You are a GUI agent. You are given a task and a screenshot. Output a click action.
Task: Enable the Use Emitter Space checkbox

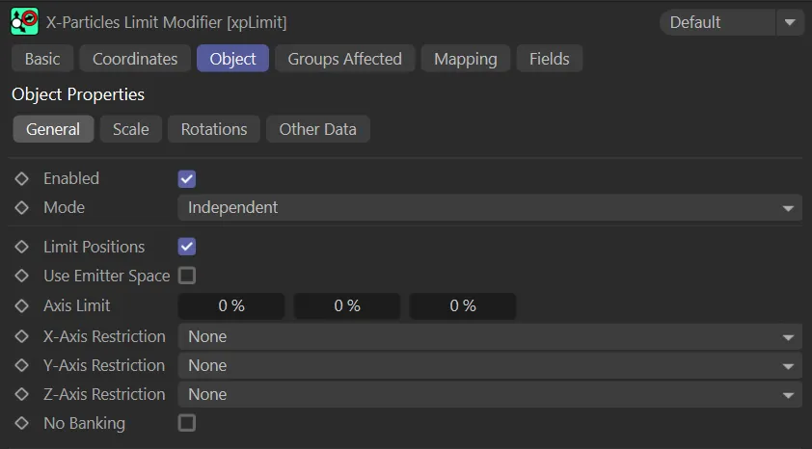click(187, 276)
